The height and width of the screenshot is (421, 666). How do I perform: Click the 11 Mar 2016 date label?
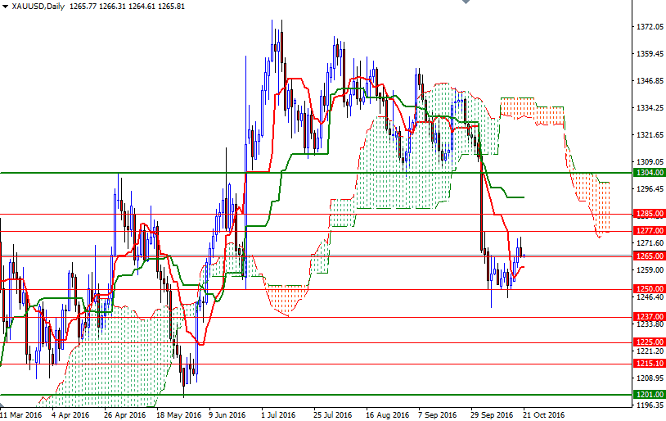point(20,414)
